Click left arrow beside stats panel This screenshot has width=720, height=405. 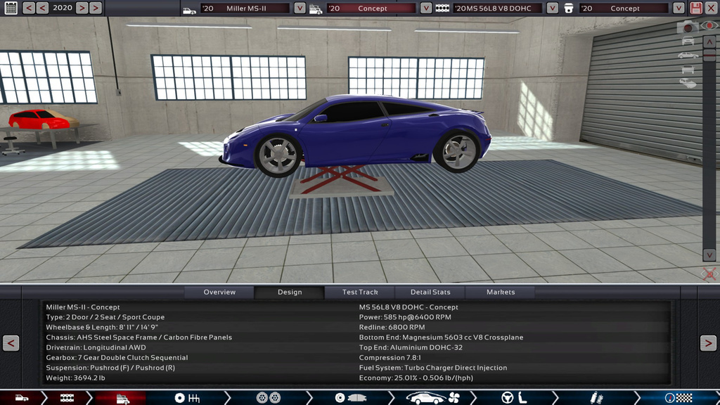click(11, 342)
